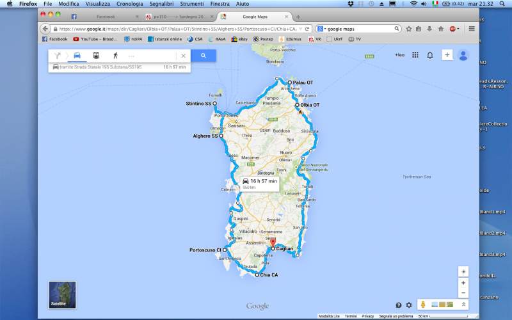Open the Firefox hamburger menu
The height and width of the screenshot is (320, 512).
(x=472, y=29)
